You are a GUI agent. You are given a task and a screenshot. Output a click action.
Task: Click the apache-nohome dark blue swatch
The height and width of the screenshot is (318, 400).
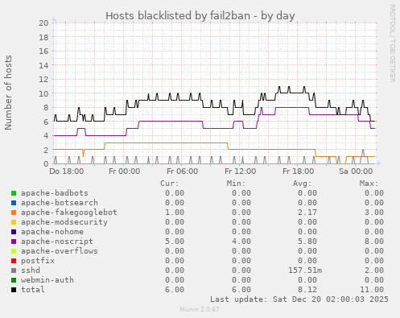[14, 232]
